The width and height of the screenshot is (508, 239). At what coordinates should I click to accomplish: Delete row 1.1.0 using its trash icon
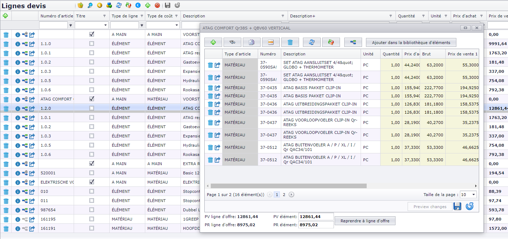6,44
